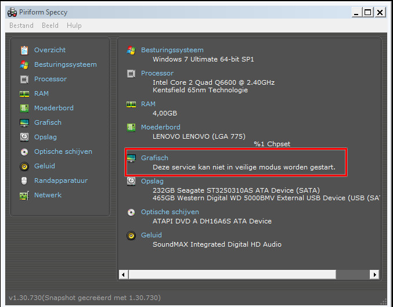Click RAM heading in summary panel
The image size is (393, 307).
[148, 104]
